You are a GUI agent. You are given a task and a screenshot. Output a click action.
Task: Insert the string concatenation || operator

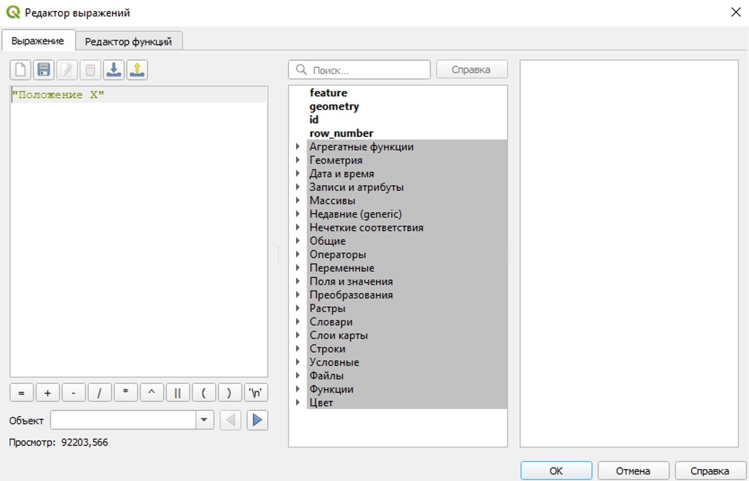pos(178,393)
